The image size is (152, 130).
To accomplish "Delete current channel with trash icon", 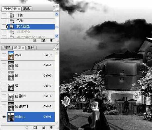I will (x=51, y=127).
